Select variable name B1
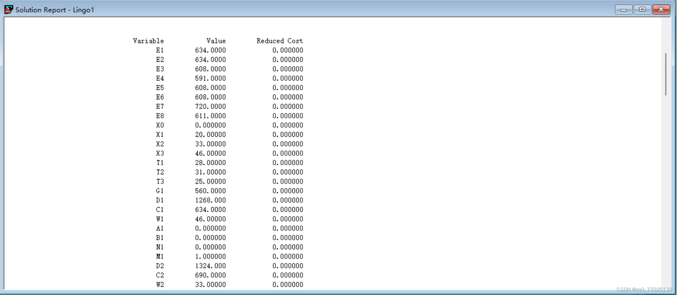The width and height of the screenshot is (677, 295). [160, 238]
